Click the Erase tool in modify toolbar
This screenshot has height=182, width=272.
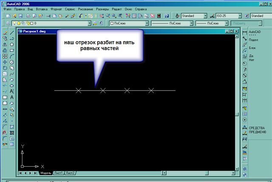[x=4, y=32]
